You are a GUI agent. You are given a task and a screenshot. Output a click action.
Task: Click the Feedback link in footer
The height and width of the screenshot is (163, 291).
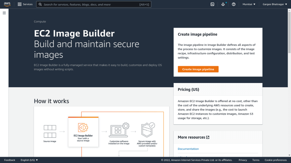(10, 160)
